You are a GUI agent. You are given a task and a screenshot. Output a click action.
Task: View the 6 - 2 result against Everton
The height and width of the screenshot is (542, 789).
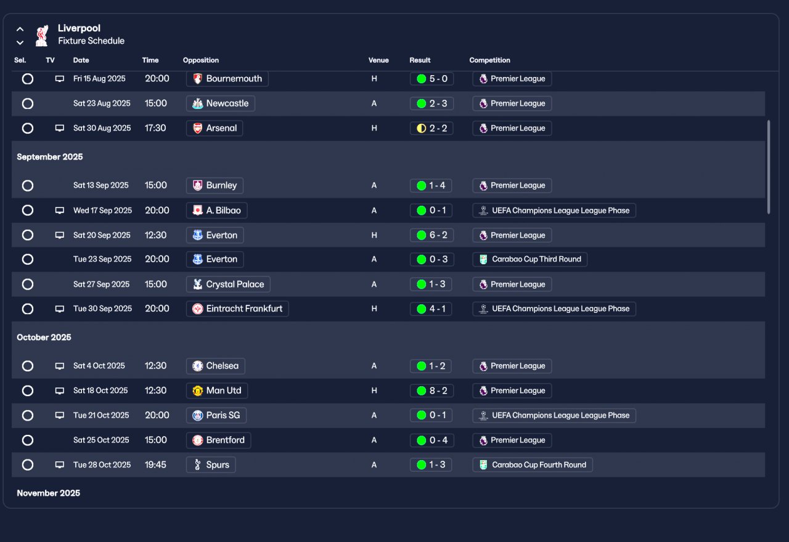(x=431, y=235)
